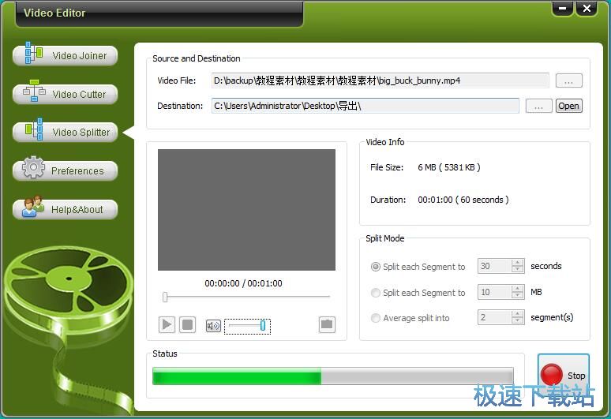Screen dimensions: 611x419
Task: Click the Destination path field
Action: tap(365, 106)
